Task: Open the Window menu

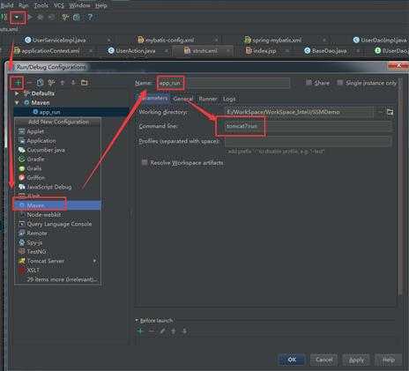Action: (x=79, y=5)
